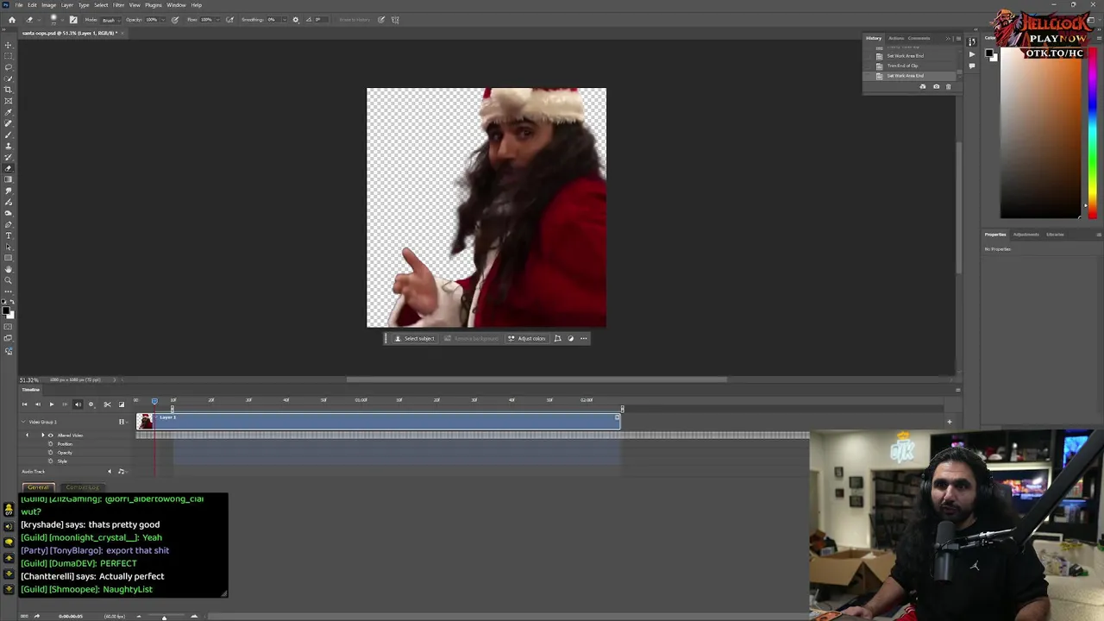1104x621 pixels.
Task: Toggle visibility eye for Altered Video
Action: (x=51, y=436)
